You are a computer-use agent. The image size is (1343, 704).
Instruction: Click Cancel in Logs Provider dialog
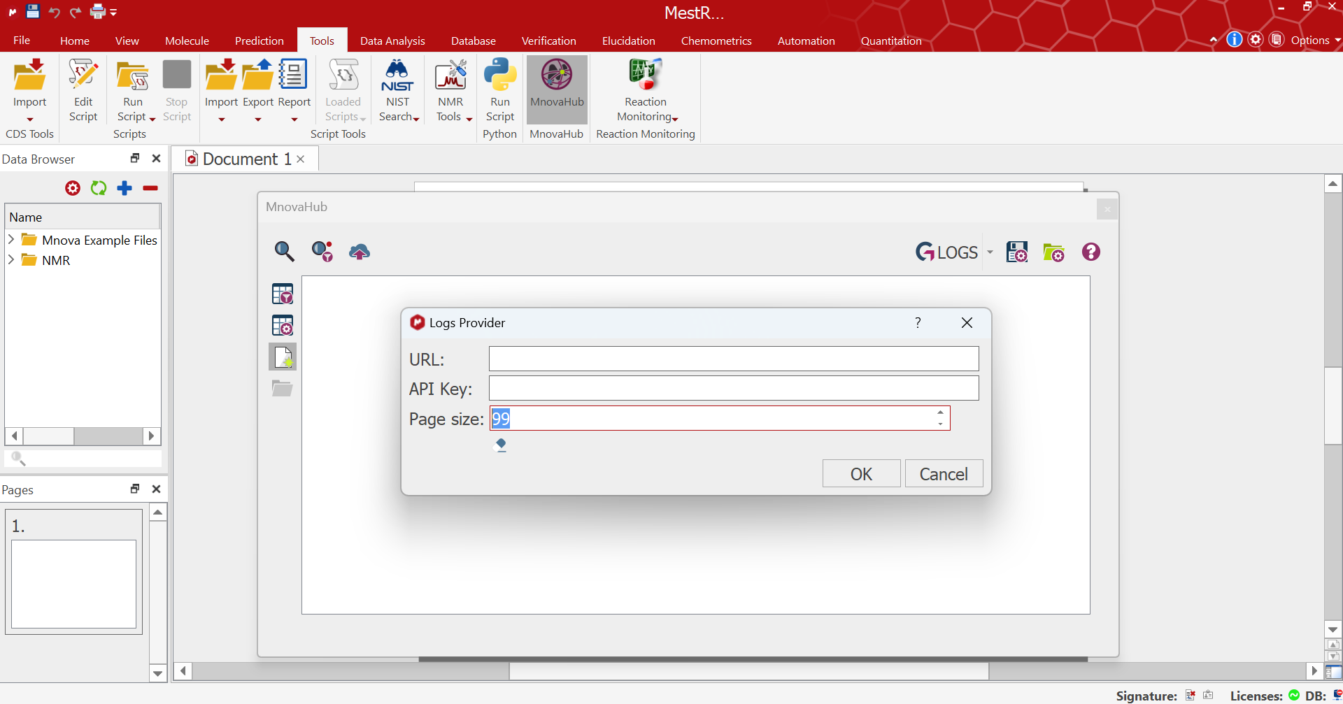944,473
